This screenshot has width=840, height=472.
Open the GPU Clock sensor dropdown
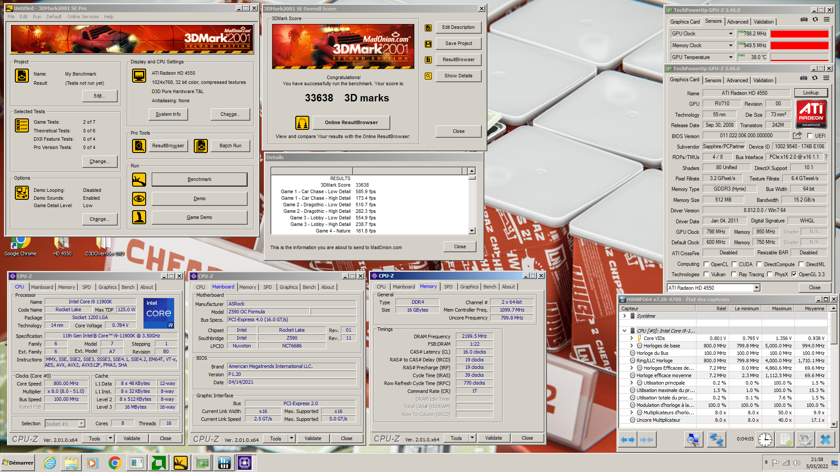pyautogui.click(x=731, y=34)
